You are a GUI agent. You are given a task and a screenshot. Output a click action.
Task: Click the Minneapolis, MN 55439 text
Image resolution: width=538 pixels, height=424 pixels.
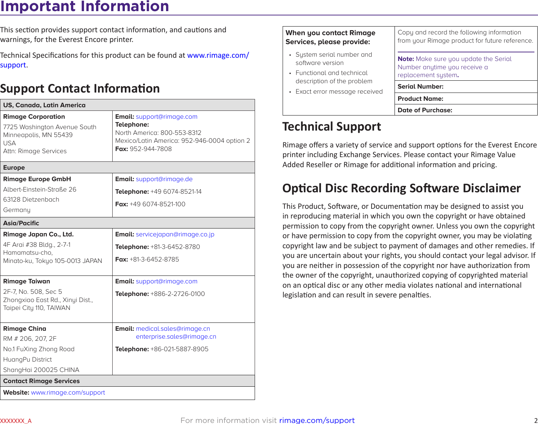[x=38, y=135]
